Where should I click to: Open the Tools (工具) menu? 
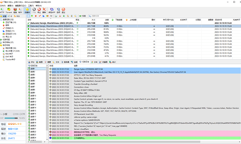tap(31, 6)
